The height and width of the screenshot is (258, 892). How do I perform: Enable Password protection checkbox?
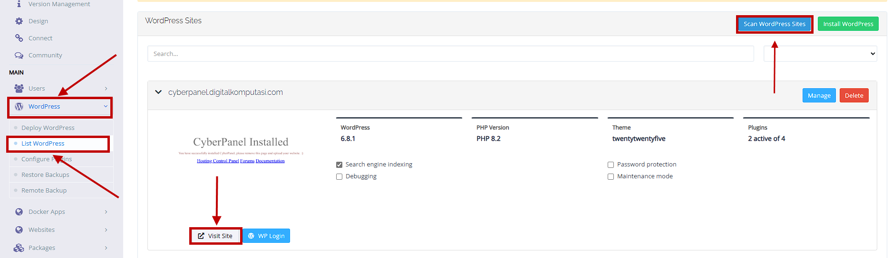pyautogui.click(x=611, y=165)
